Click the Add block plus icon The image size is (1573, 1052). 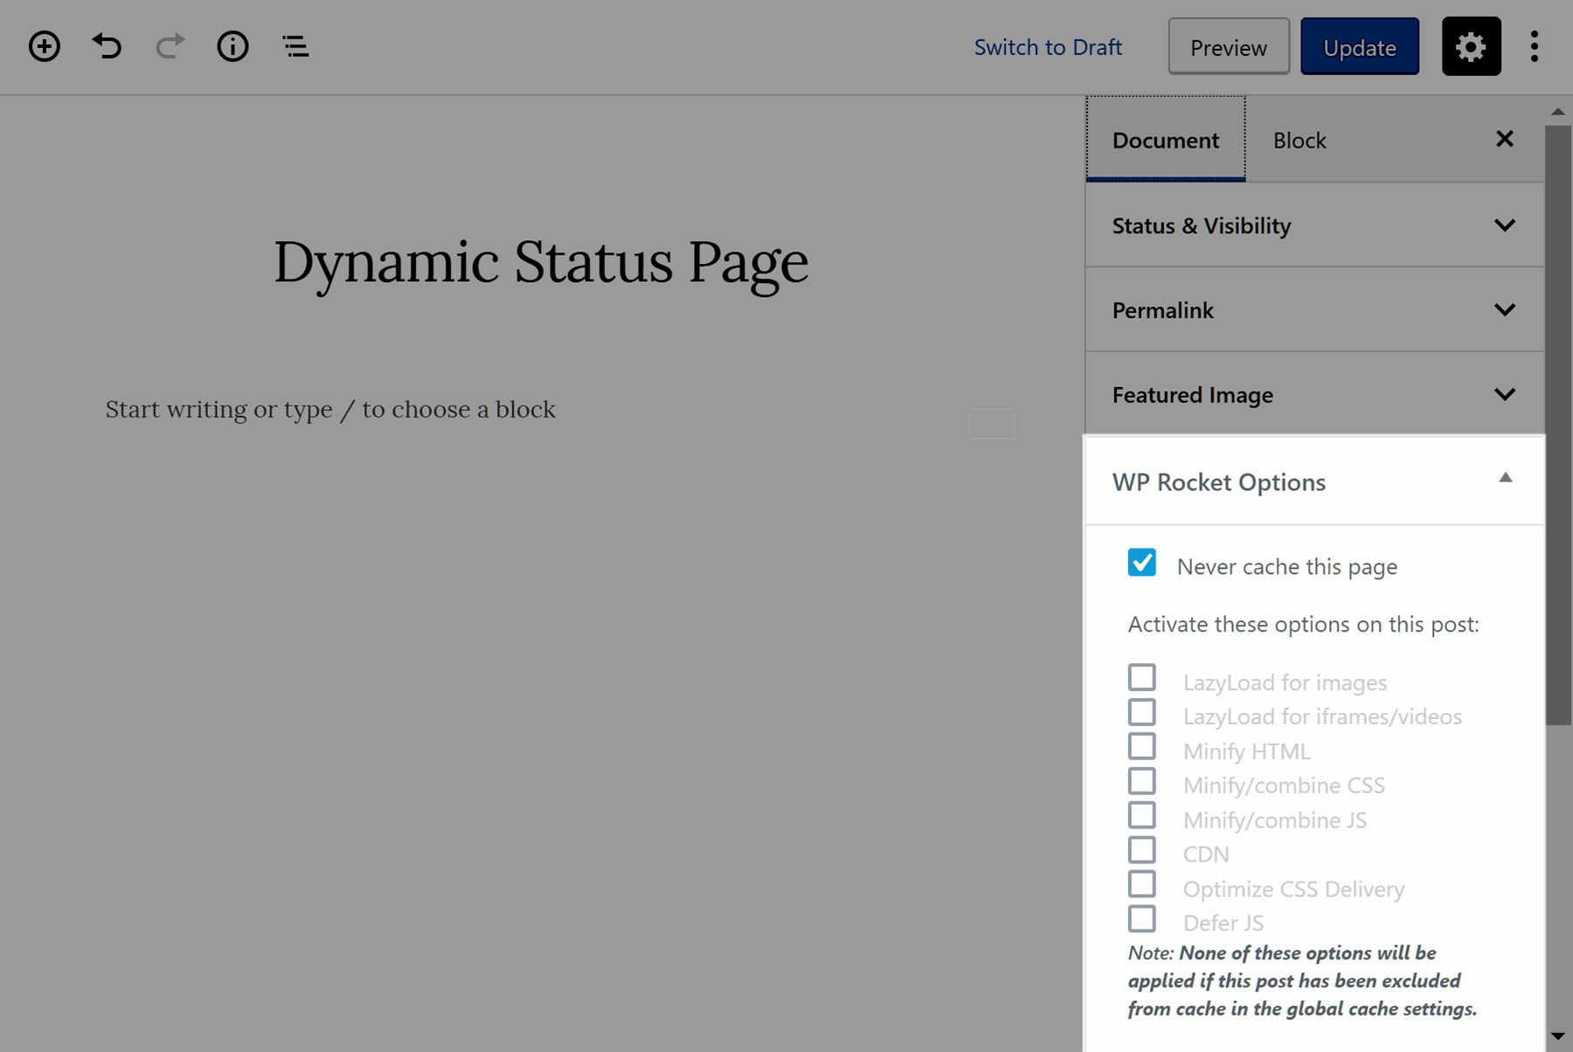pos(44,46)
